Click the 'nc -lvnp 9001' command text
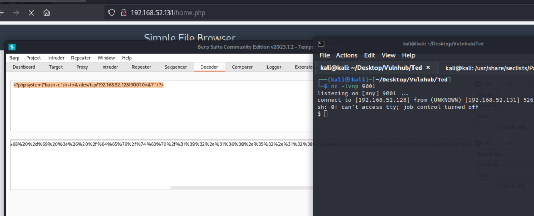Viewport: 534px width, 216px height. (353, 86)
